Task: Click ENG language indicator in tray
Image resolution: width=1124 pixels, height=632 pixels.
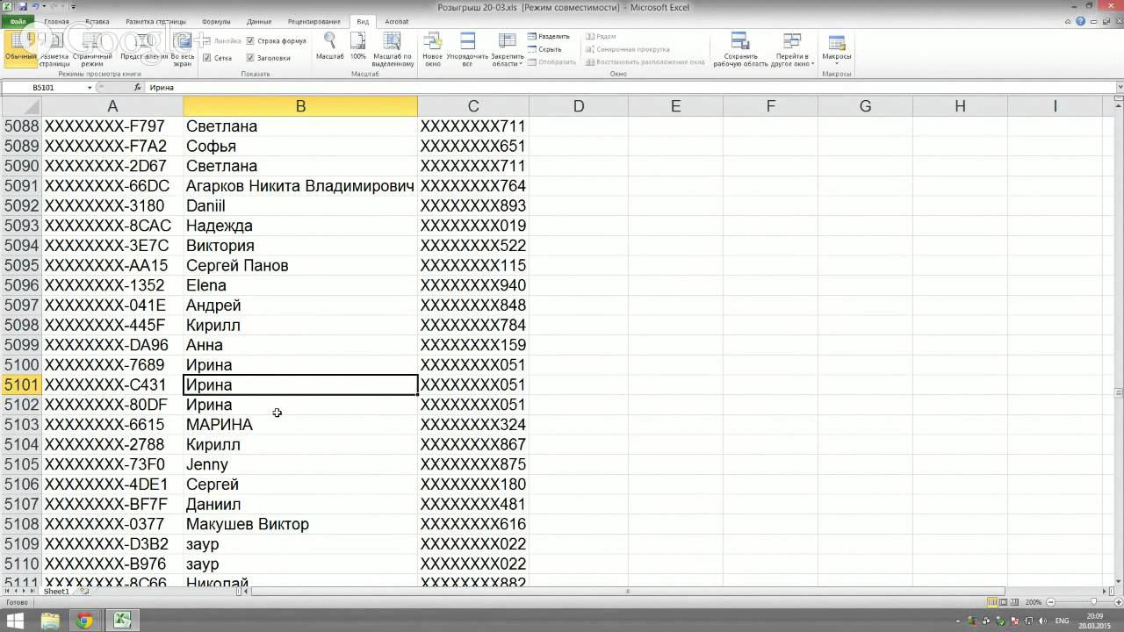Action: coord(1062,621)
